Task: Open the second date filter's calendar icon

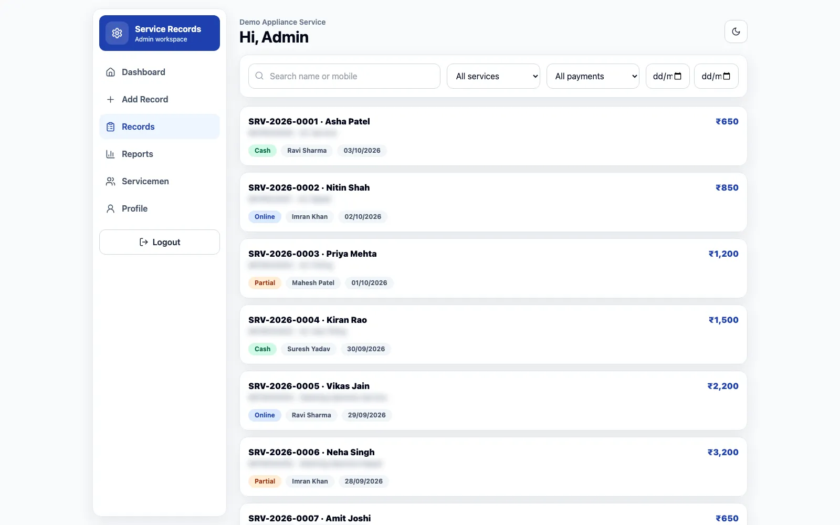Action: [x=727, y=76]
